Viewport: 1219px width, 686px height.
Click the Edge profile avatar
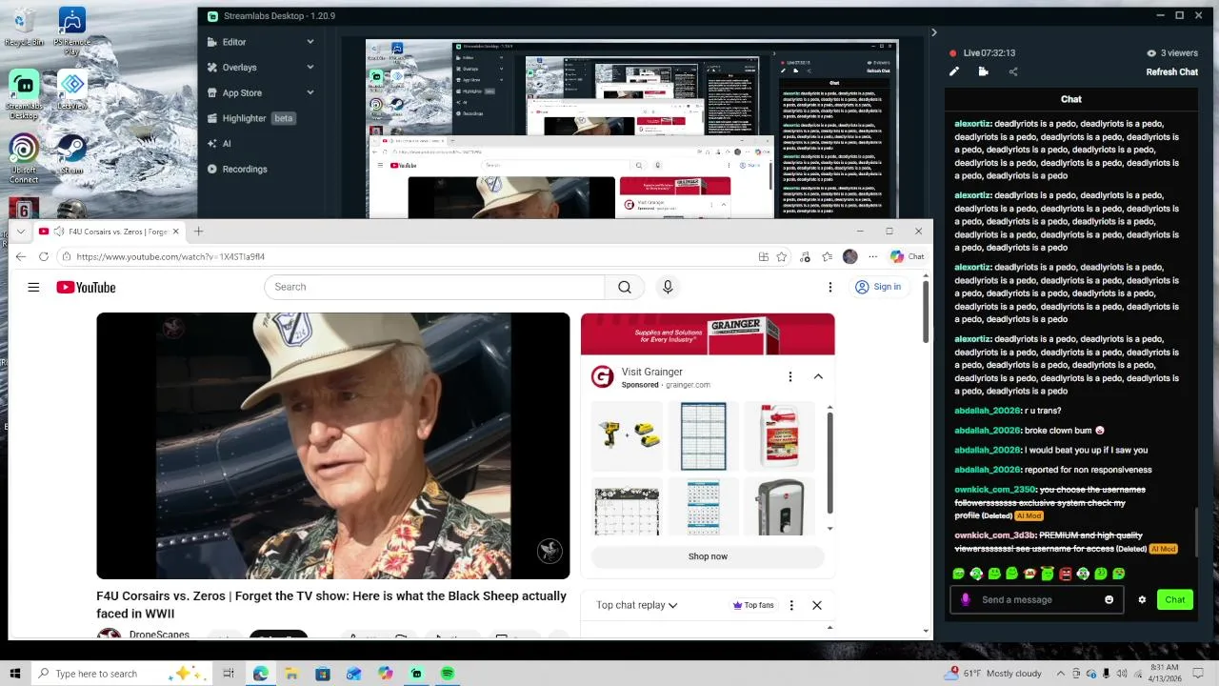850,256
